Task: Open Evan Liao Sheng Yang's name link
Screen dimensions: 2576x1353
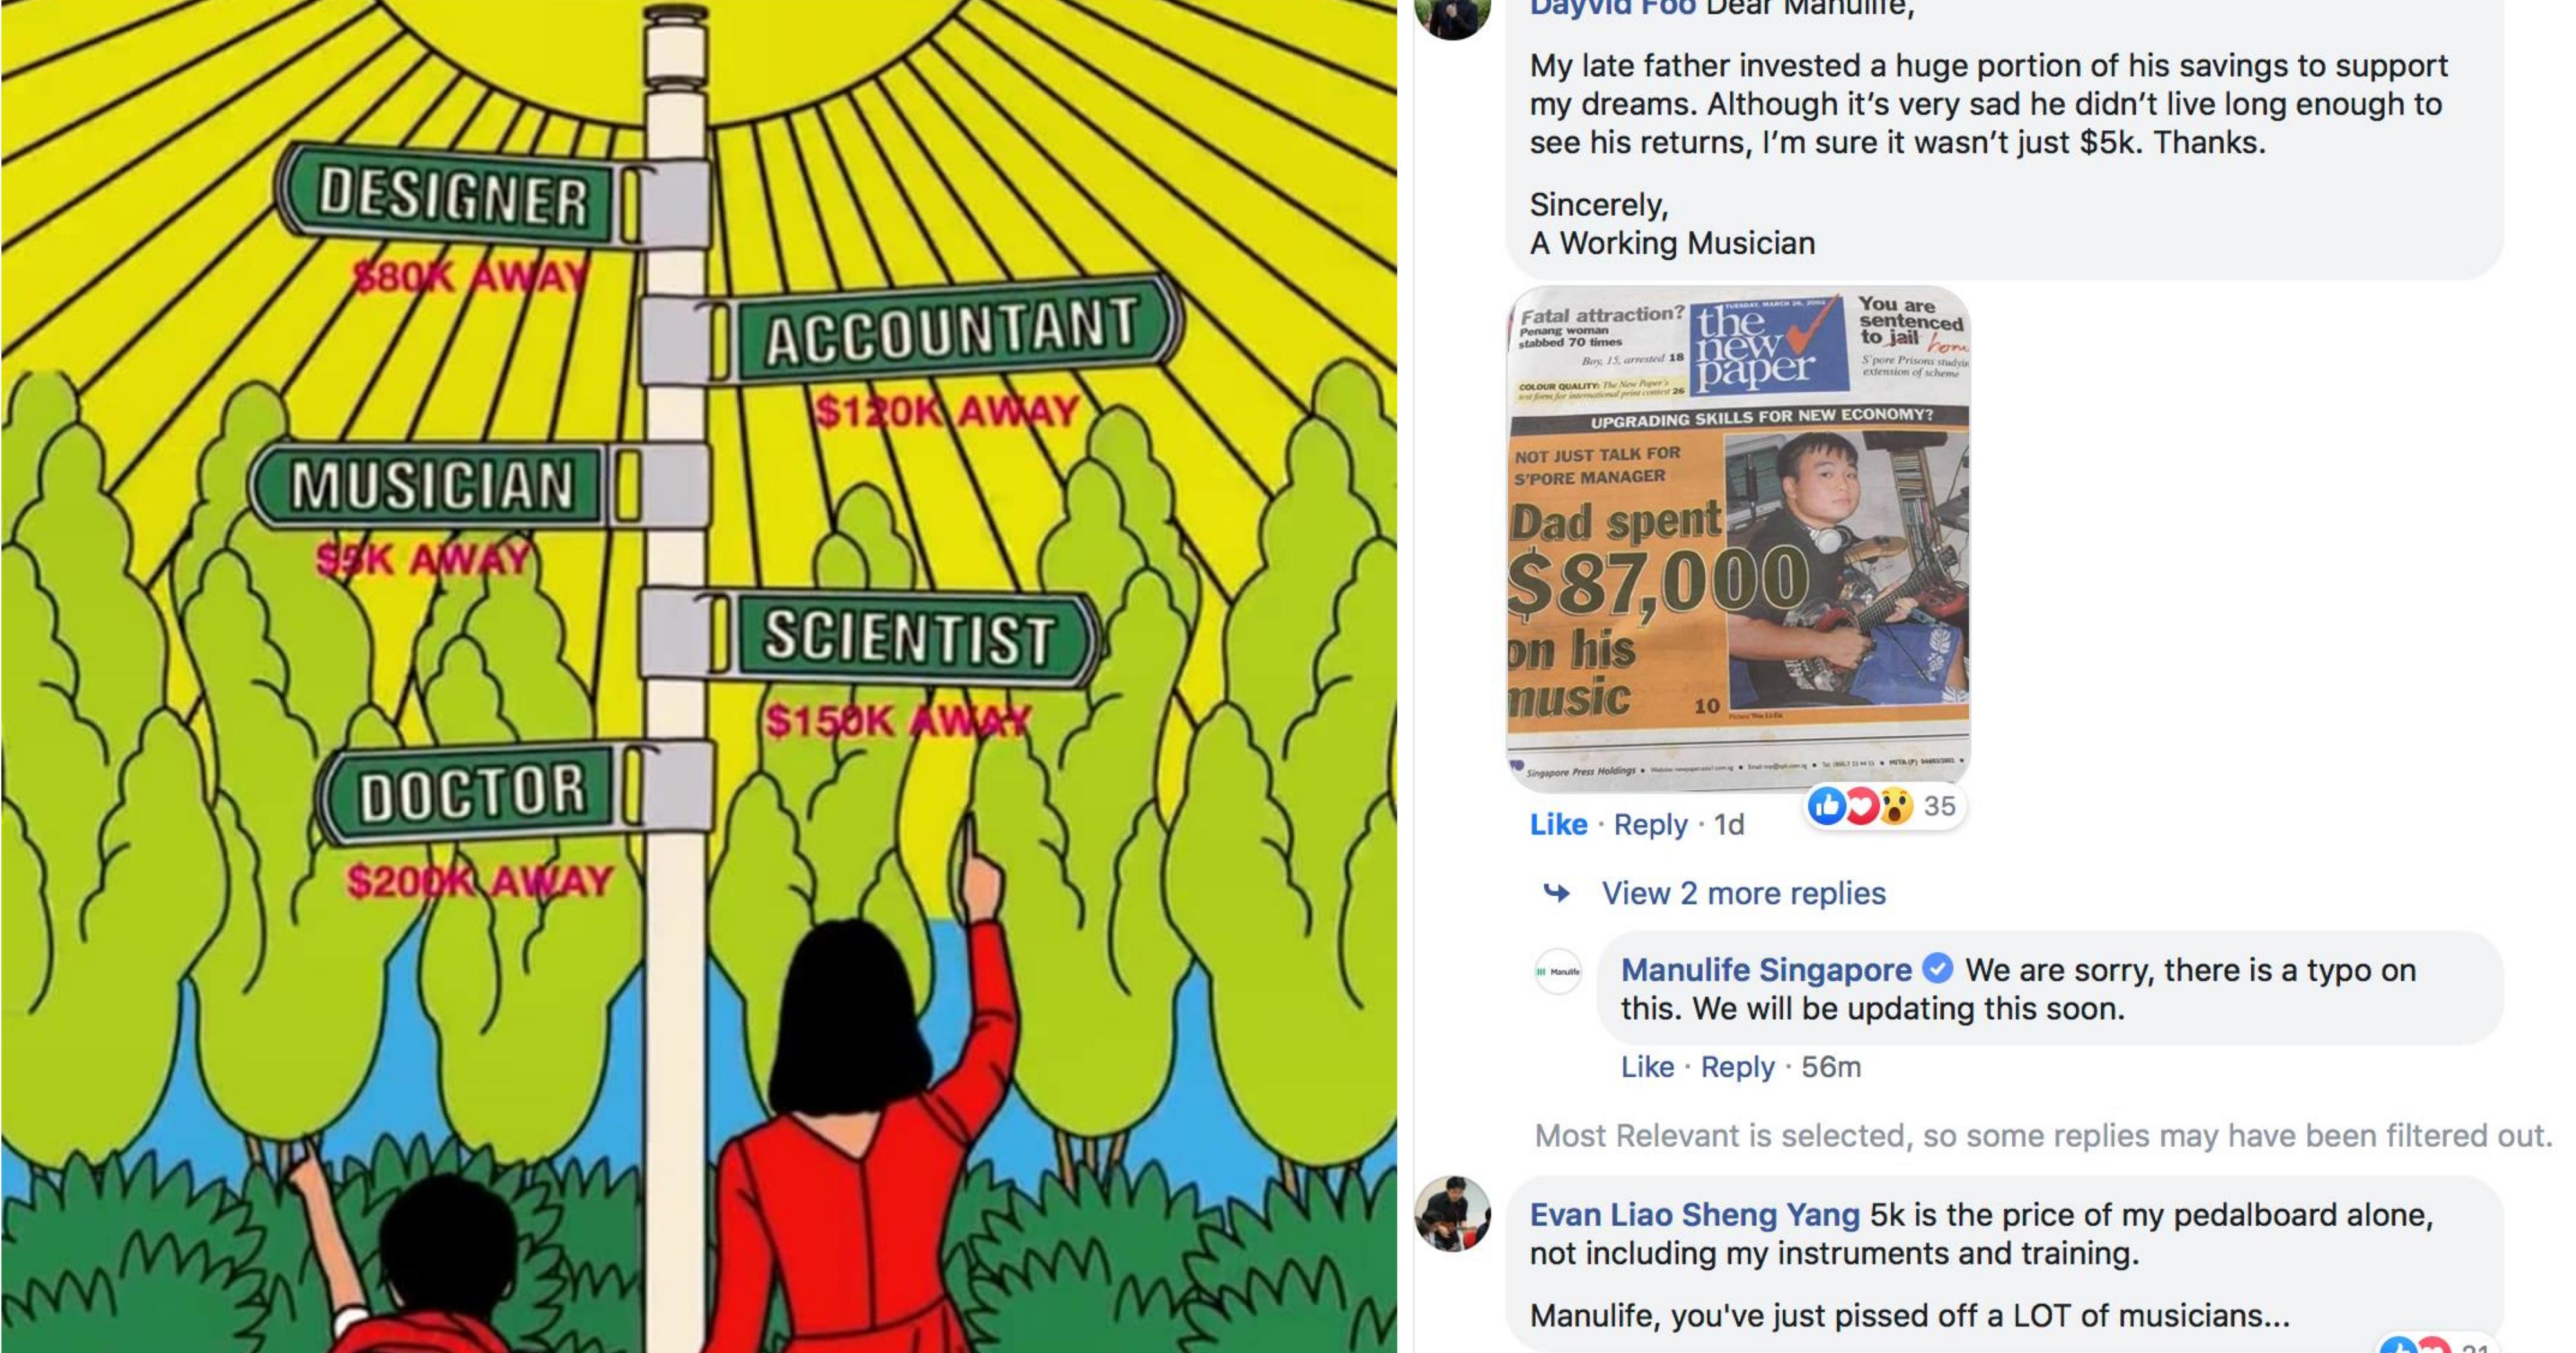Action: tap(1694, 1215)
